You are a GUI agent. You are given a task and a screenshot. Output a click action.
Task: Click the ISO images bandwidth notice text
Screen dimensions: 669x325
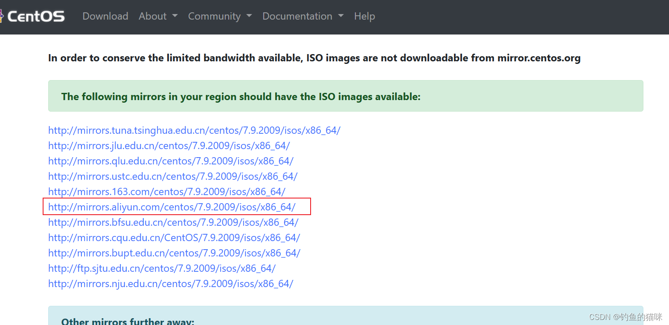click(314, 58)
